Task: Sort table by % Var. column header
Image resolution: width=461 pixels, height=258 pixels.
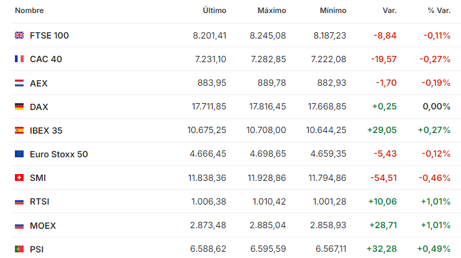Action: click(439, 11)
